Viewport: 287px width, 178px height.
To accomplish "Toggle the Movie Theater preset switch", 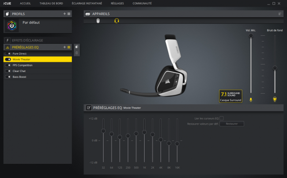I will pyautogui.click(x=8, y=59).
